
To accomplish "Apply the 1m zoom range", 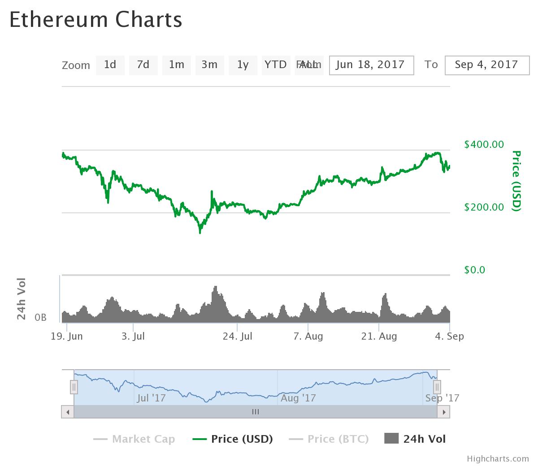I will tap(176, 65).
